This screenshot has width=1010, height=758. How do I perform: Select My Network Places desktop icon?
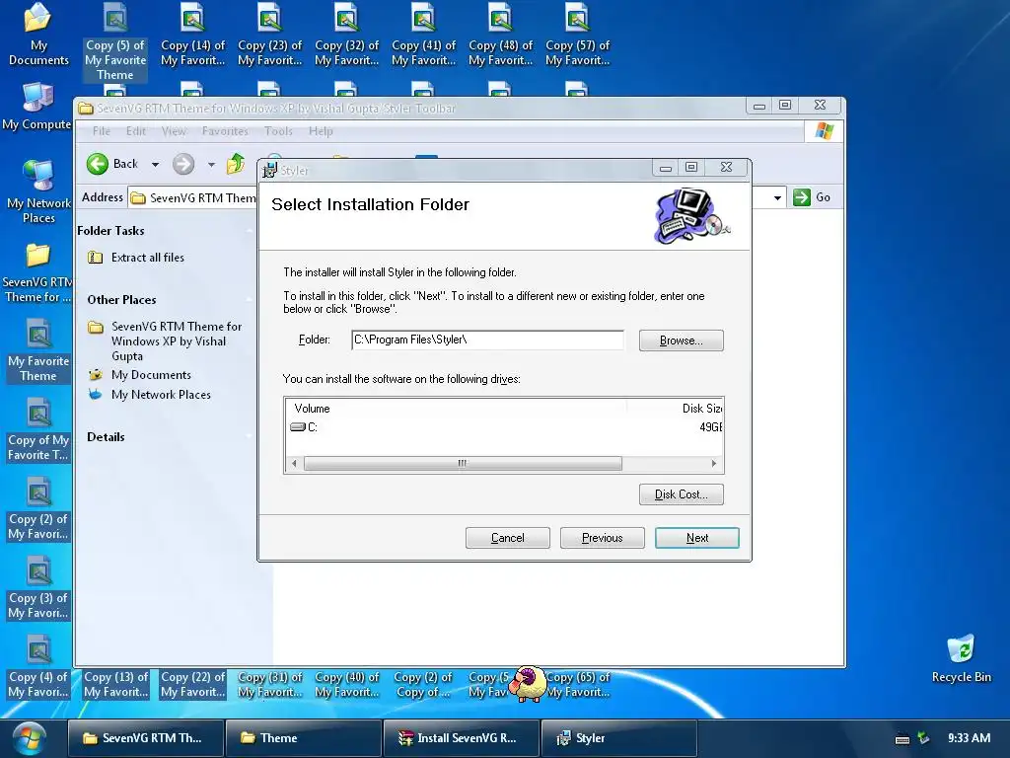pyautogui.click(x=38, y=192)
